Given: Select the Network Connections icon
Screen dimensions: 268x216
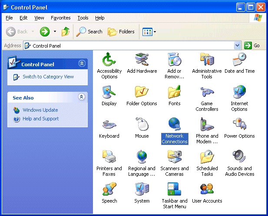Looking at the screenshot, I should (x=174, y=125).
